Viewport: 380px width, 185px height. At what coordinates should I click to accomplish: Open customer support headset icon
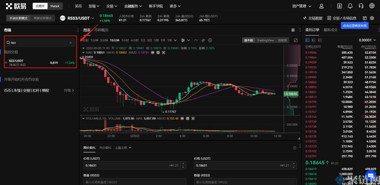(361, 6)
